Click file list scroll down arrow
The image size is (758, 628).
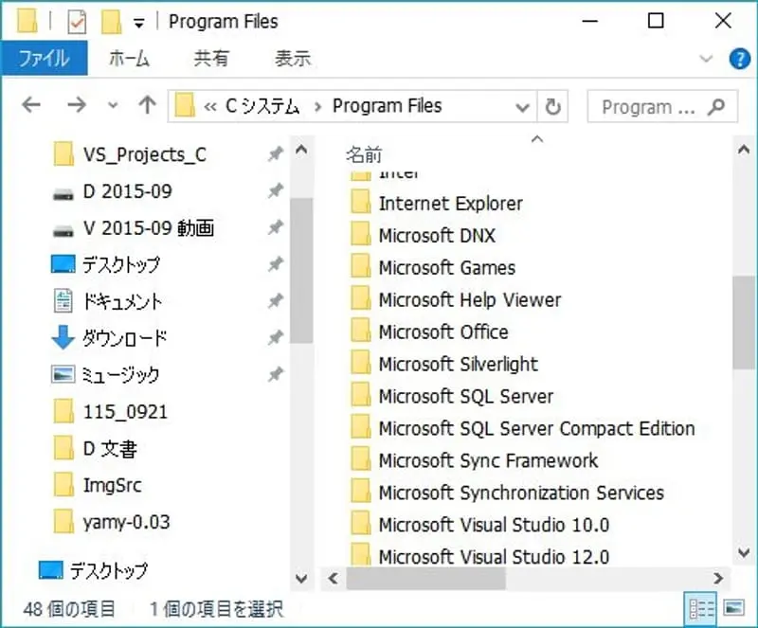744,552
